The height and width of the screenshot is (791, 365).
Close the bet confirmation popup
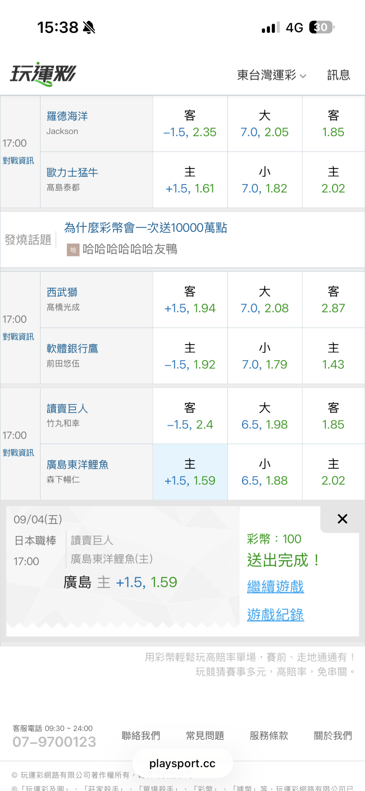342,519
